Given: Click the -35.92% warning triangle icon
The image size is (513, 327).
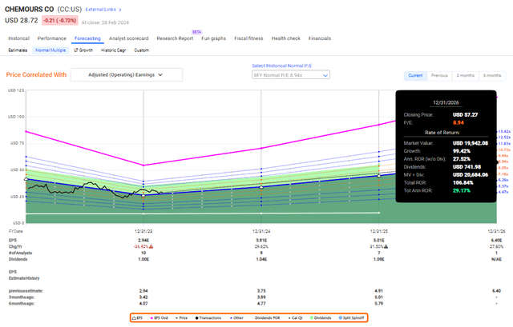Looking at the screenshot, I should (151, 246).
